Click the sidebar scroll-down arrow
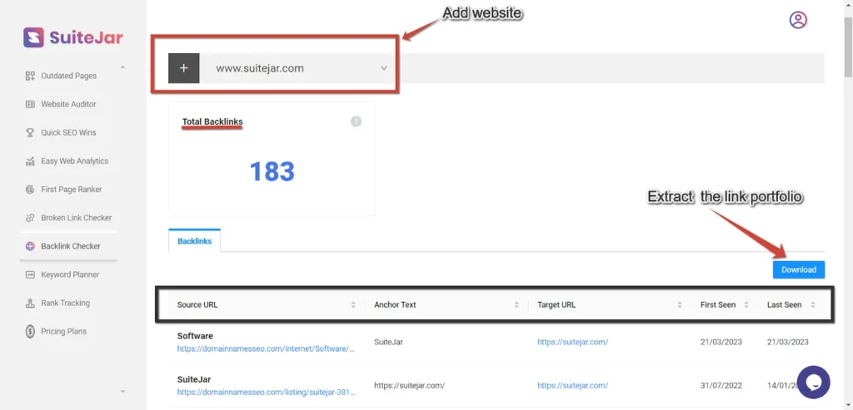 (122, 391)
